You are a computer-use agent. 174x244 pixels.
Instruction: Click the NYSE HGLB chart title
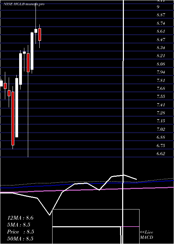pyautogui.click(x=24, y=4)
